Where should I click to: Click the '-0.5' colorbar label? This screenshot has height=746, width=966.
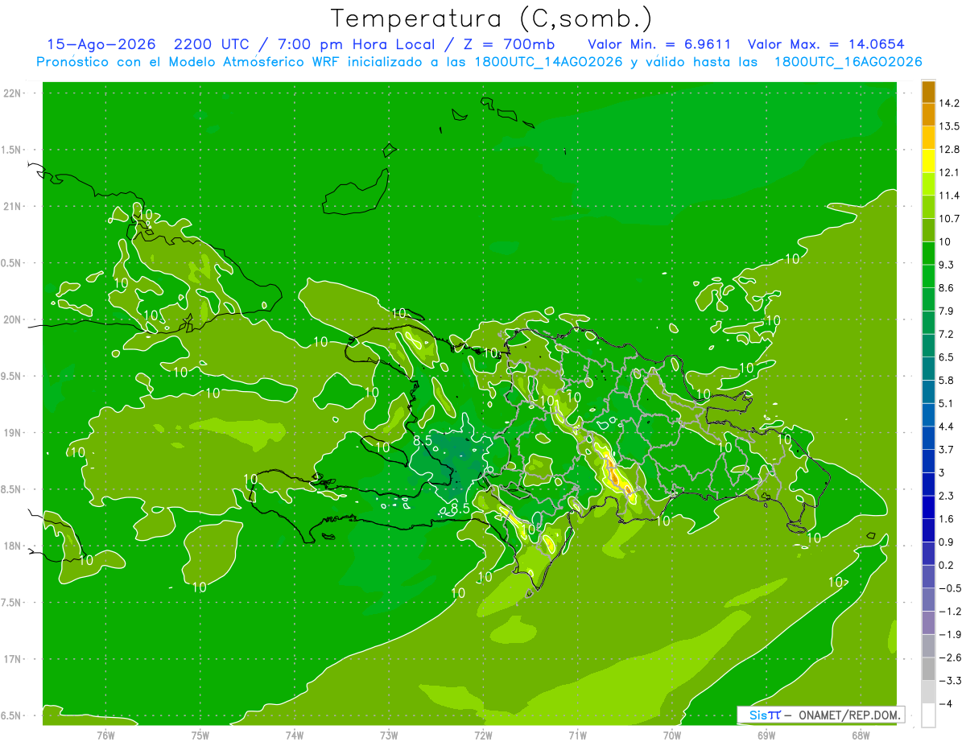pos(950,588)
